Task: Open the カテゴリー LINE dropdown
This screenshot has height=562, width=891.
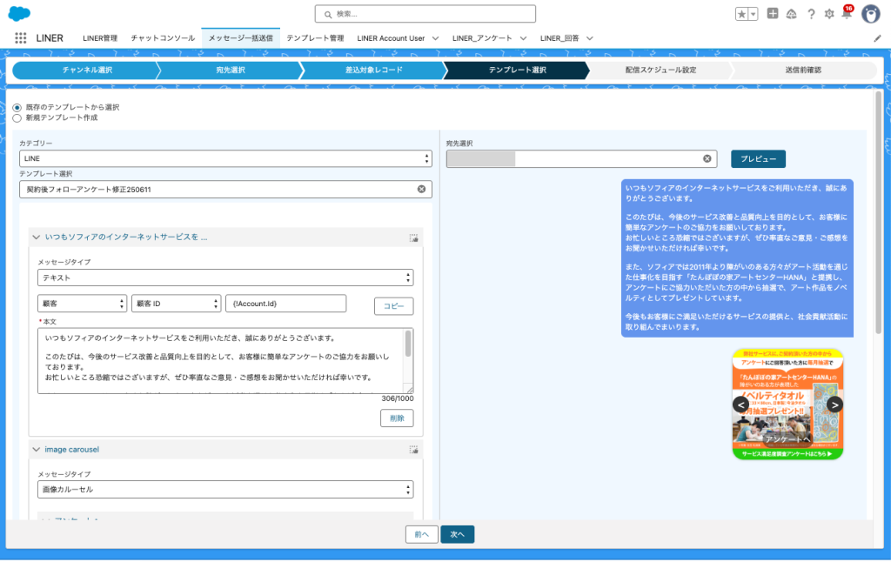Action: pyautogui.click(x=225, y=158)
